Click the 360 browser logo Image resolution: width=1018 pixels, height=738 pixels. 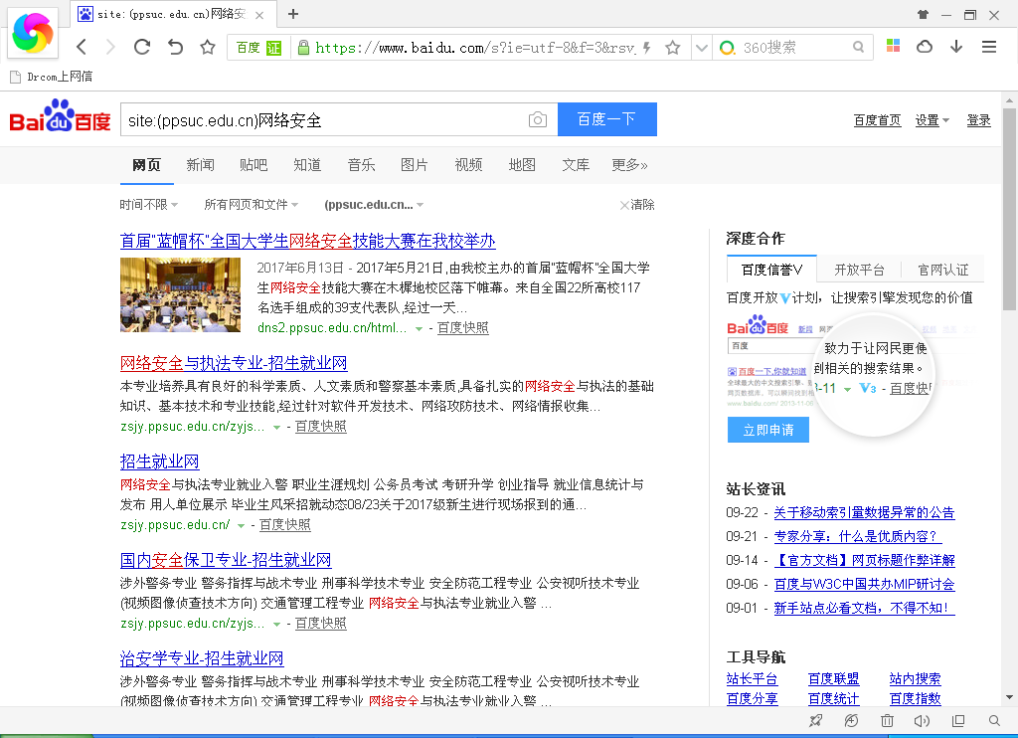(x=33, y=33)
